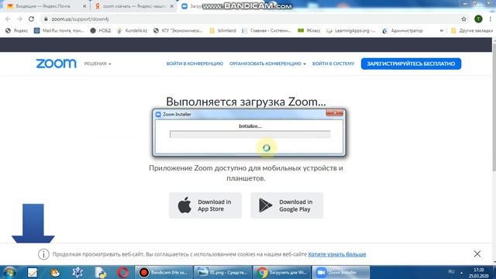
Task: Click the Зарегистрируйтесь бесплатно button
Action: click(x=411, y=64)
